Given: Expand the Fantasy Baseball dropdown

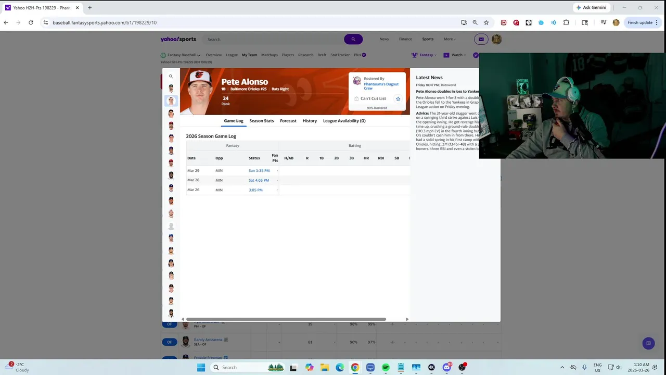Looking at the screenshot, I should pyautogui.click(x=181, y=55).
